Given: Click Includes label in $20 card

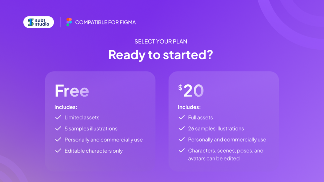Looking at the screenshot, I should pos(189,107).
